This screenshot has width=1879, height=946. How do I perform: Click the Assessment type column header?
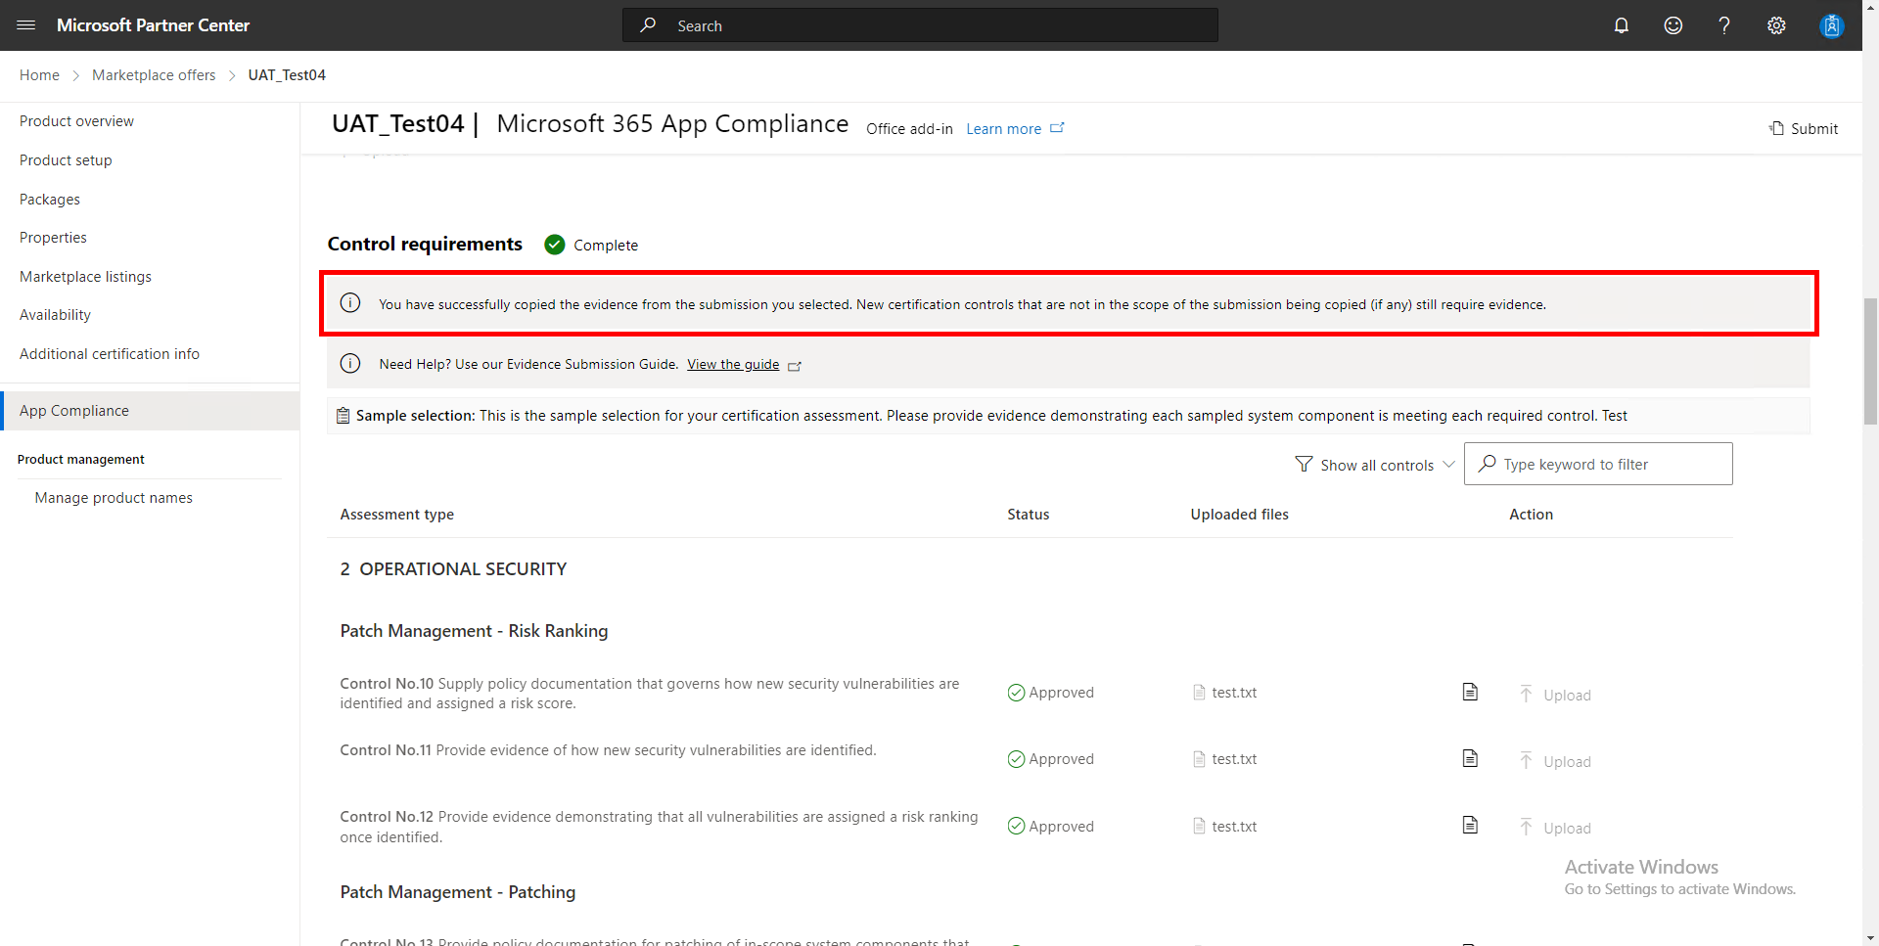click(x=396, y=515)
